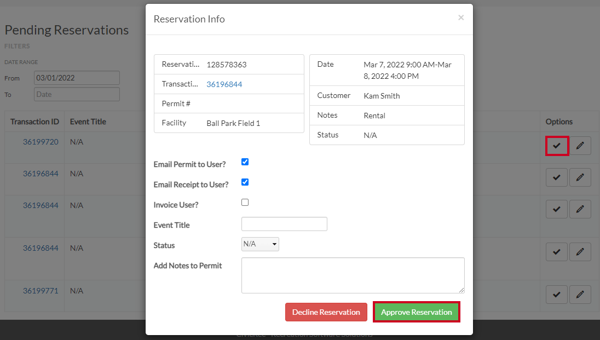This screenshot has width=600, height=340.
Task: Open the Status dropdown showing N/A
Action: [x=260, y=244]
